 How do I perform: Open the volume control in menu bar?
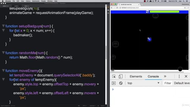[x=159, y=1]
